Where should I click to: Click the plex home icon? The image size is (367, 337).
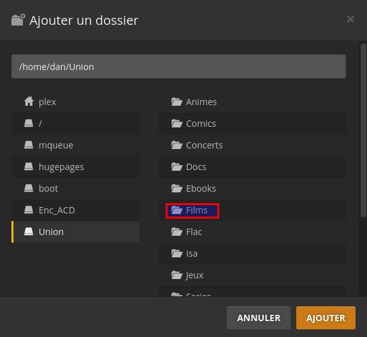pos(29,101)
